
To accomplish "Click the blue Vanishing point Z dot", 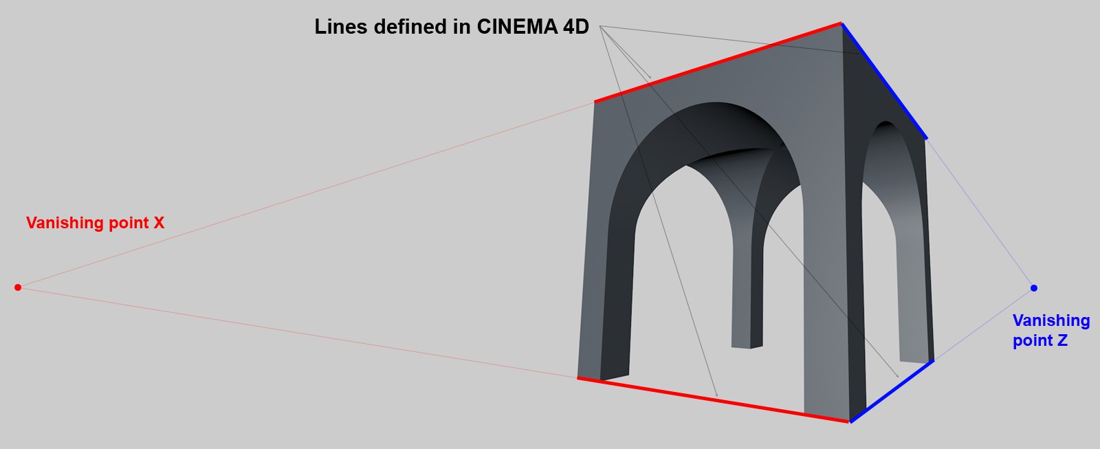I will click(x=1033, y=288).
